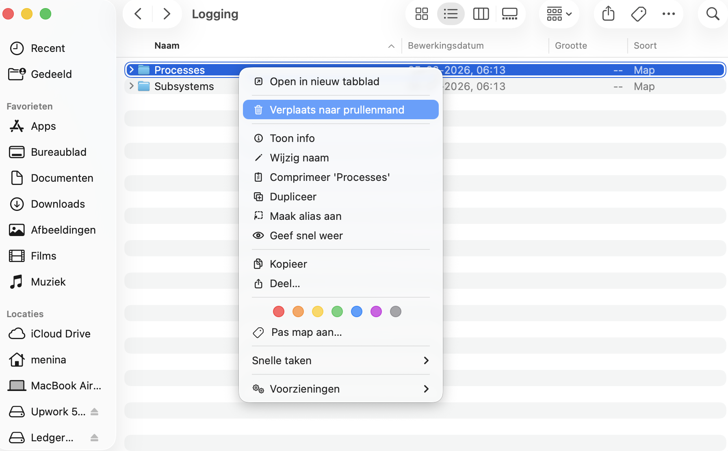The width and height of the screenshot is (728, 451).
Task: Open the group-by dropdown in the toolbar
Action: click(x=559, y=14)
